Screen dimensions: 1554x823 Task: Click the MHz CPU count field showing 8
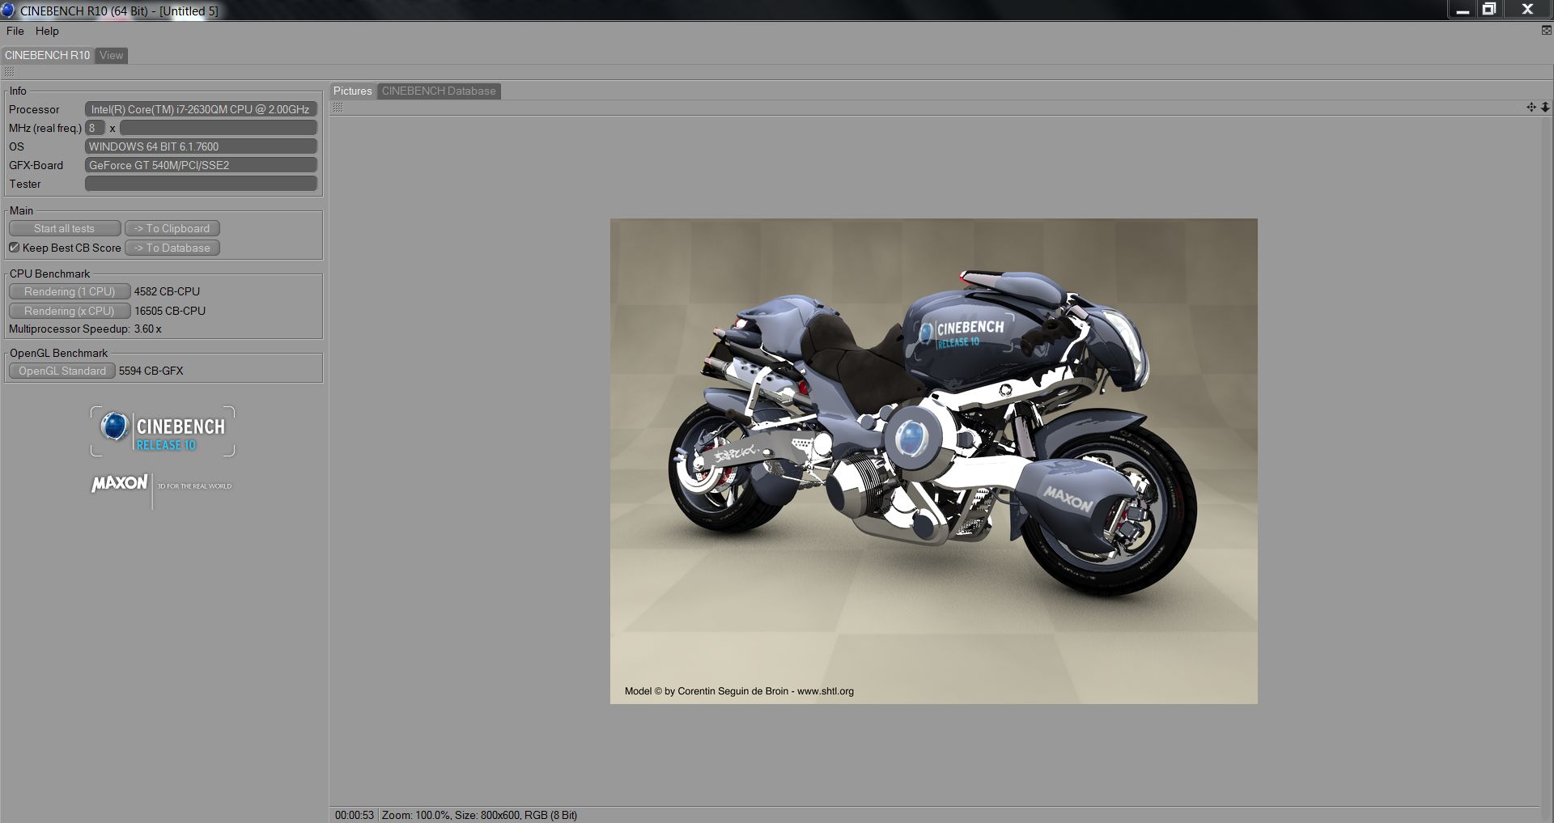pos(95,128)
